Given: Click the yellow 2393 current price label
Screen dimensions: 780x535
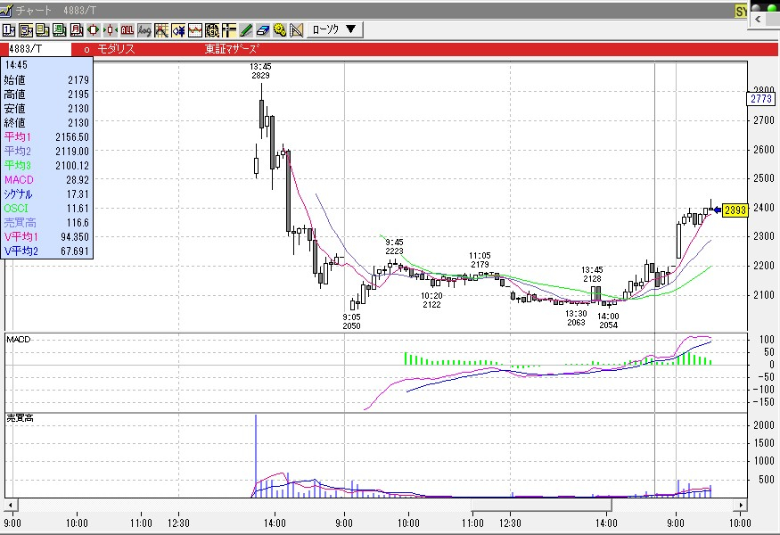Looking at the screenshot, I should coord(735,210).
